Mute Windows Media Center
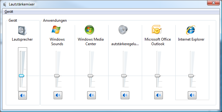 coord(91,95)
